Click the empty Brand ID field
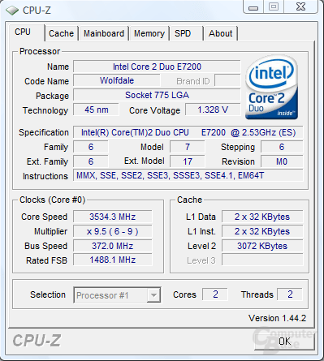This screenshot has height=361, width=324. point(227,80)
